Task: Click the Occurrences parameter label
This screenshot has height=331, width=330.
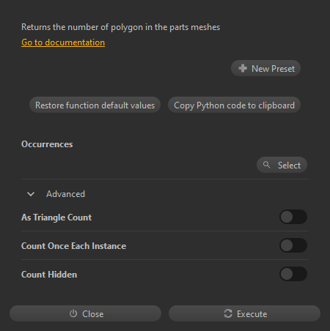Action: click(x=47, y=144)
